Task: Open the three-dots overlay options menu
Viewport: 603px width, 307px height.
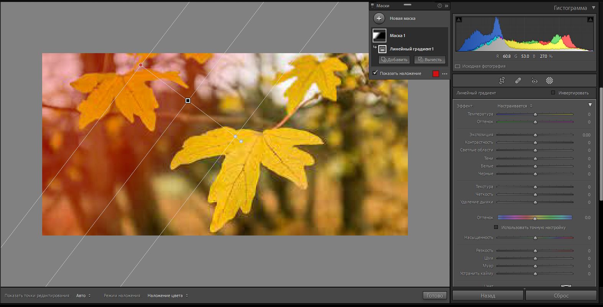Action: pos(445,74)
